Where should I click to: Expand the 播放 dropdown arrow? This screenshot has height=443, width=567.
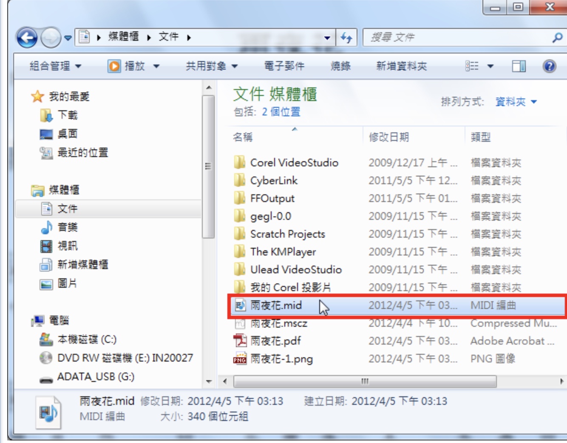[156, 66]
